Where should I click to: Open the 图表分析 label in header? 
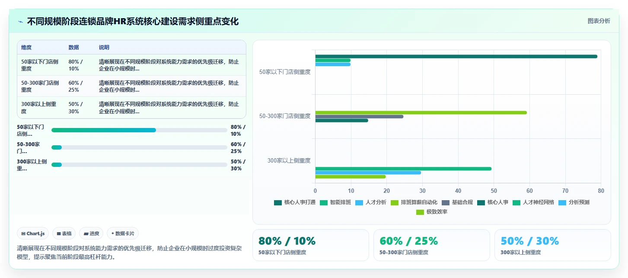[599, 21]
